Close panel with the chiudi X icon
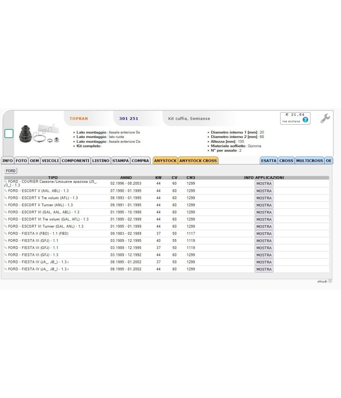The image size is (341, 398). point(330,281)
